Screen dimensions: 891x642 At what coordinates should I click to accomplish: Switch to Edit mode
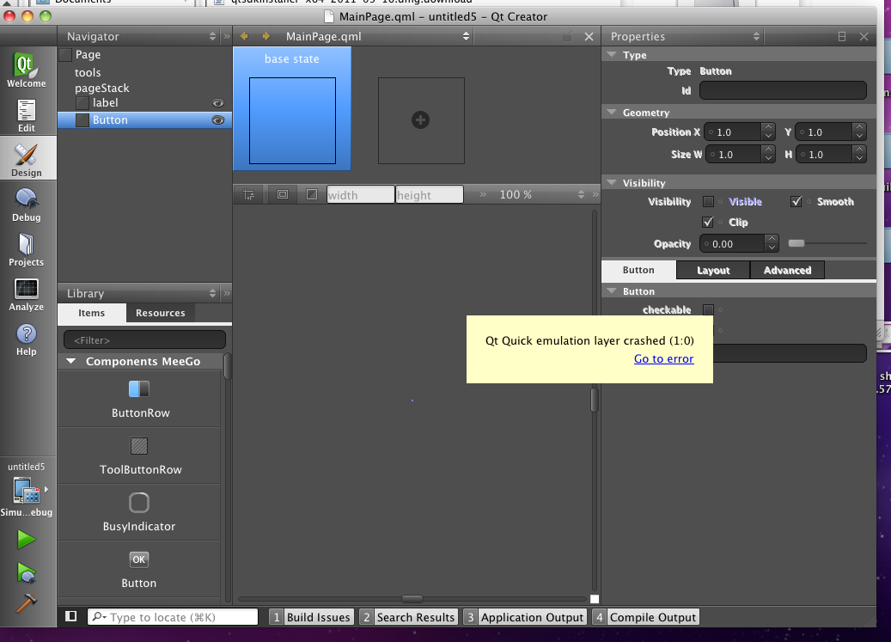tap(26, 115)
